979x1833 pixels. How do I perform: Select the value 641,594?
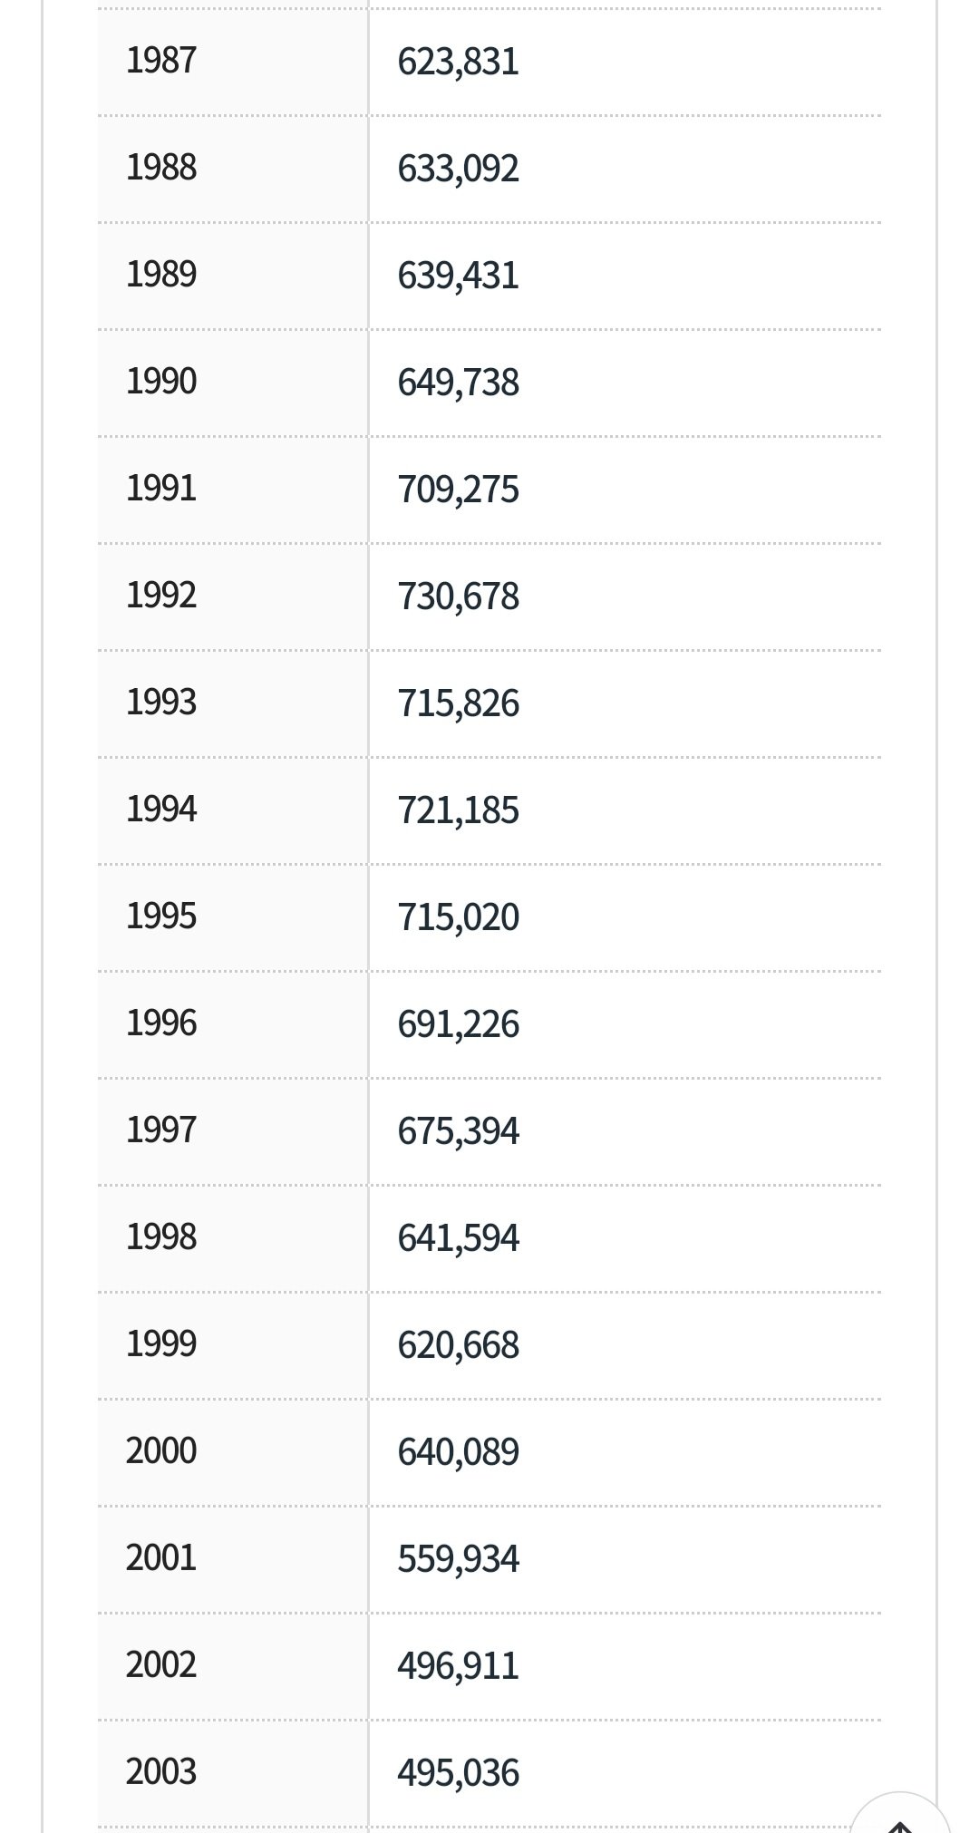click(x=458, y=1238)
